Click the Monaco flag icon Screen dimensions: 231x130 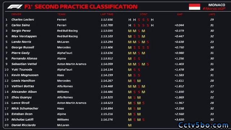[195, 7]
